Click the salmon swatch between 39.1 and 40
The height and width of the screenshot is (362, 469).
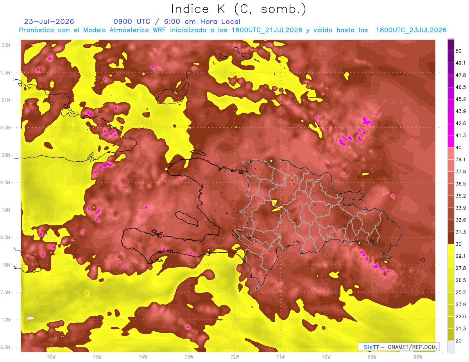tap(451, 153)
